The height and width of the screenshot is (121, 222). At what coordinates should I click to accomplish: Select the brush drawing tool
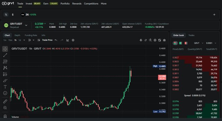tap(5, 81)
